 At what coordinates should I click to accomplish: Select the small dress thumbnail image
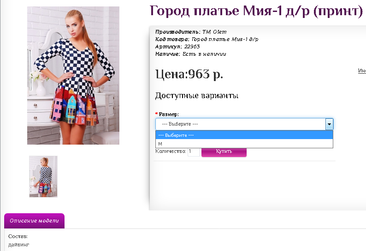point(43,176)
